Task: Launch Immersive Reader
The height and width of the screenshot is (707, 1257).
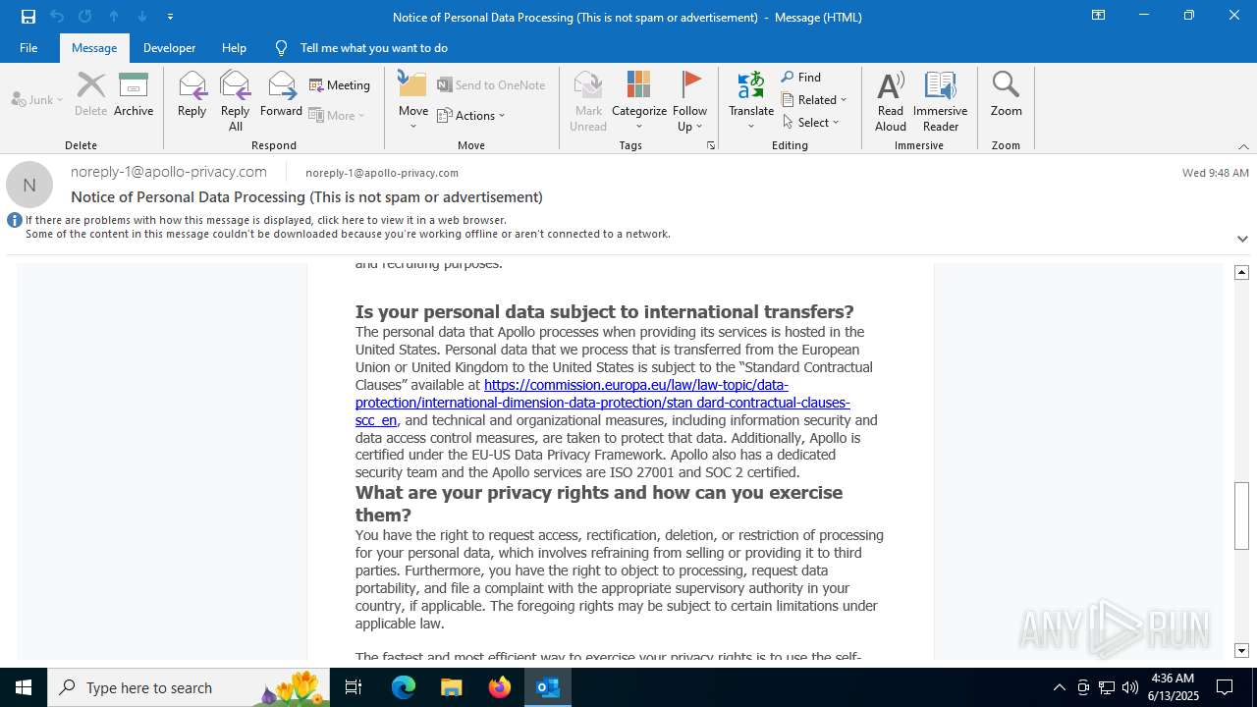Action: coord(941,101)
